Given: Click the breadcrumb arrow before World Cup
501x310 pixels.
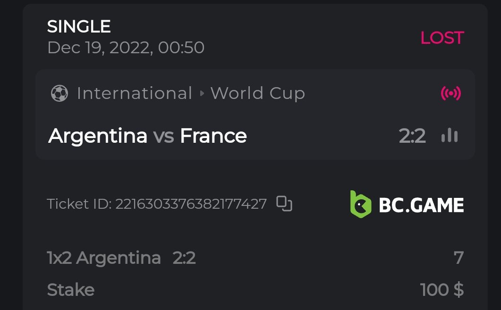Looking at the screenshot, I should coord(202,93).
